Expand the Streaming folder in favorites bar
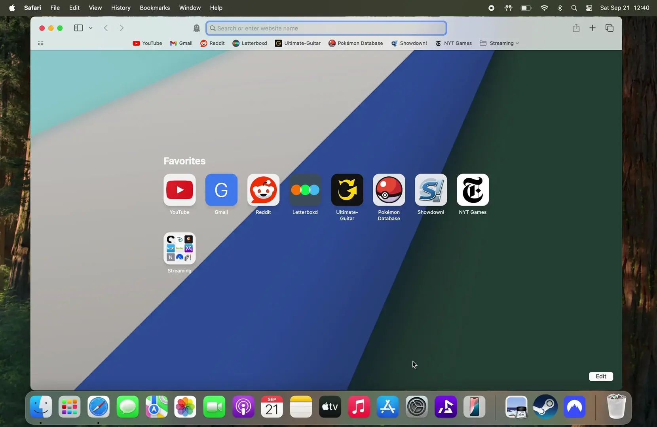Viewport: 657px width, 427px height. pyautogui.click(x=499, y=43)
